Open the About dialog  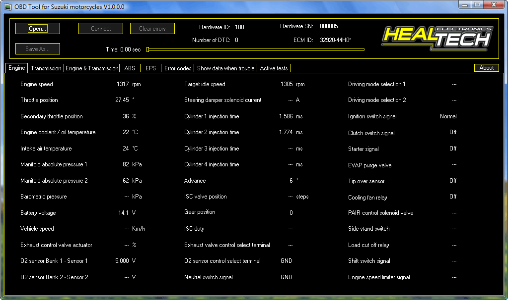coord(486,68)
